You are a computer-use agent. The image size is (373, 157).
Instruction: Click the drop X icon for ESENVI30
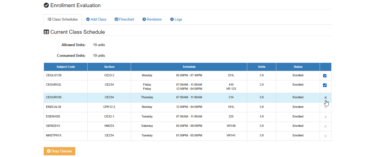point(325,117)
